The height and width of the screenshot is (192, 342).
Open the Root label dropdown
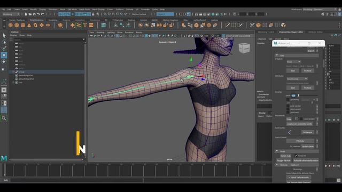(293, 62)
